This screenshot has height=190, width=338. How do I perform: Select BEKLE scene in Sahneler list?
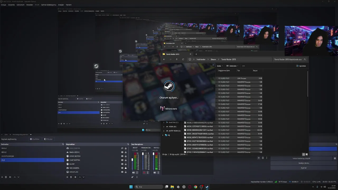32,152
